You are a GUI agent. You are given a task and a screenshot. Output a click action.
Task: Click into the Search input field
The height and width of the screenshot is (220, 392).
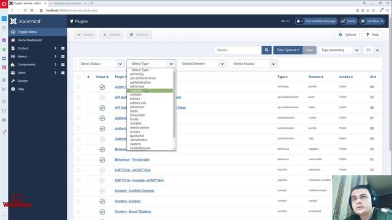coord(238,50)
